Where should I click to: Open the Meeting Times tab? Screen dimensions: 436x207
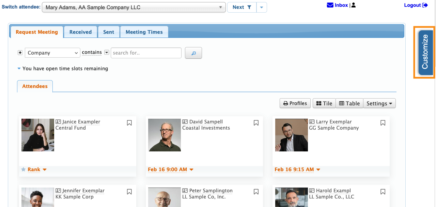pyautogui.click(x=144, y=32)
